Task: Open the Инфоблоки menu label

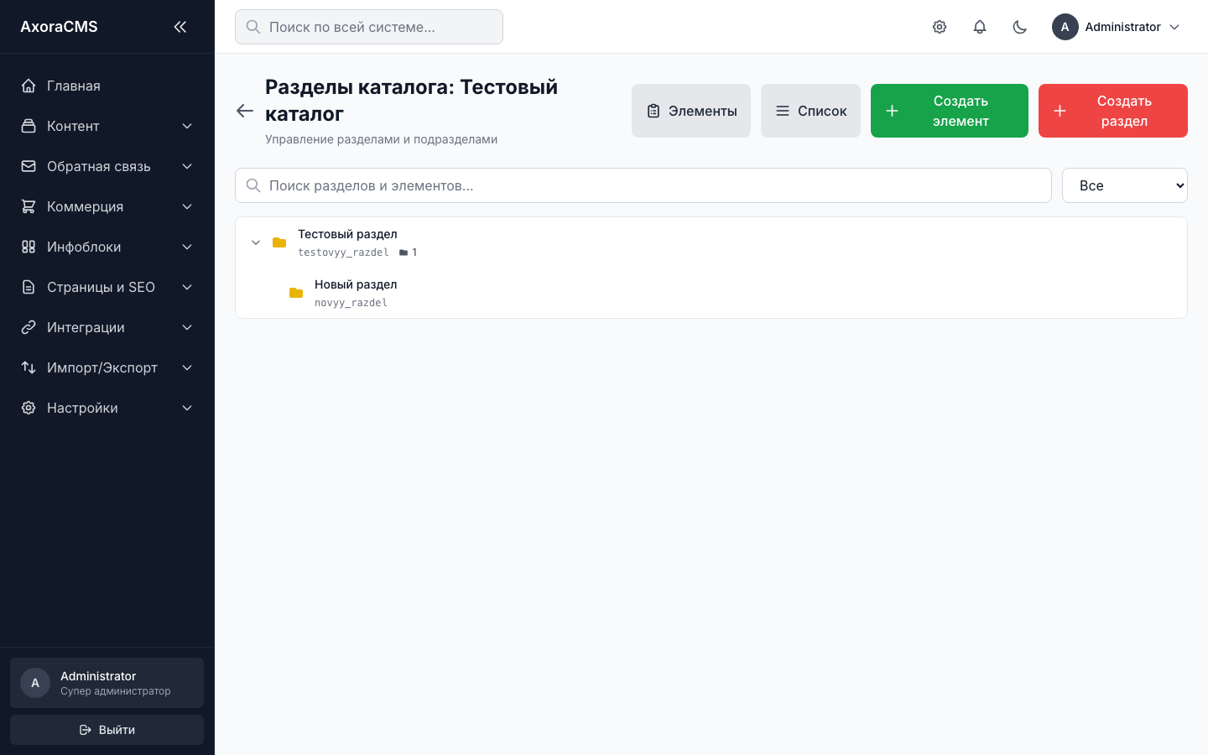Action: (84, 247)
